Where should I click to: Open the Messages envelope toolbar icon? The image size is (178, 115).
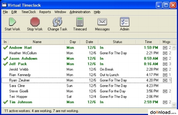click(x=102, y=22)
